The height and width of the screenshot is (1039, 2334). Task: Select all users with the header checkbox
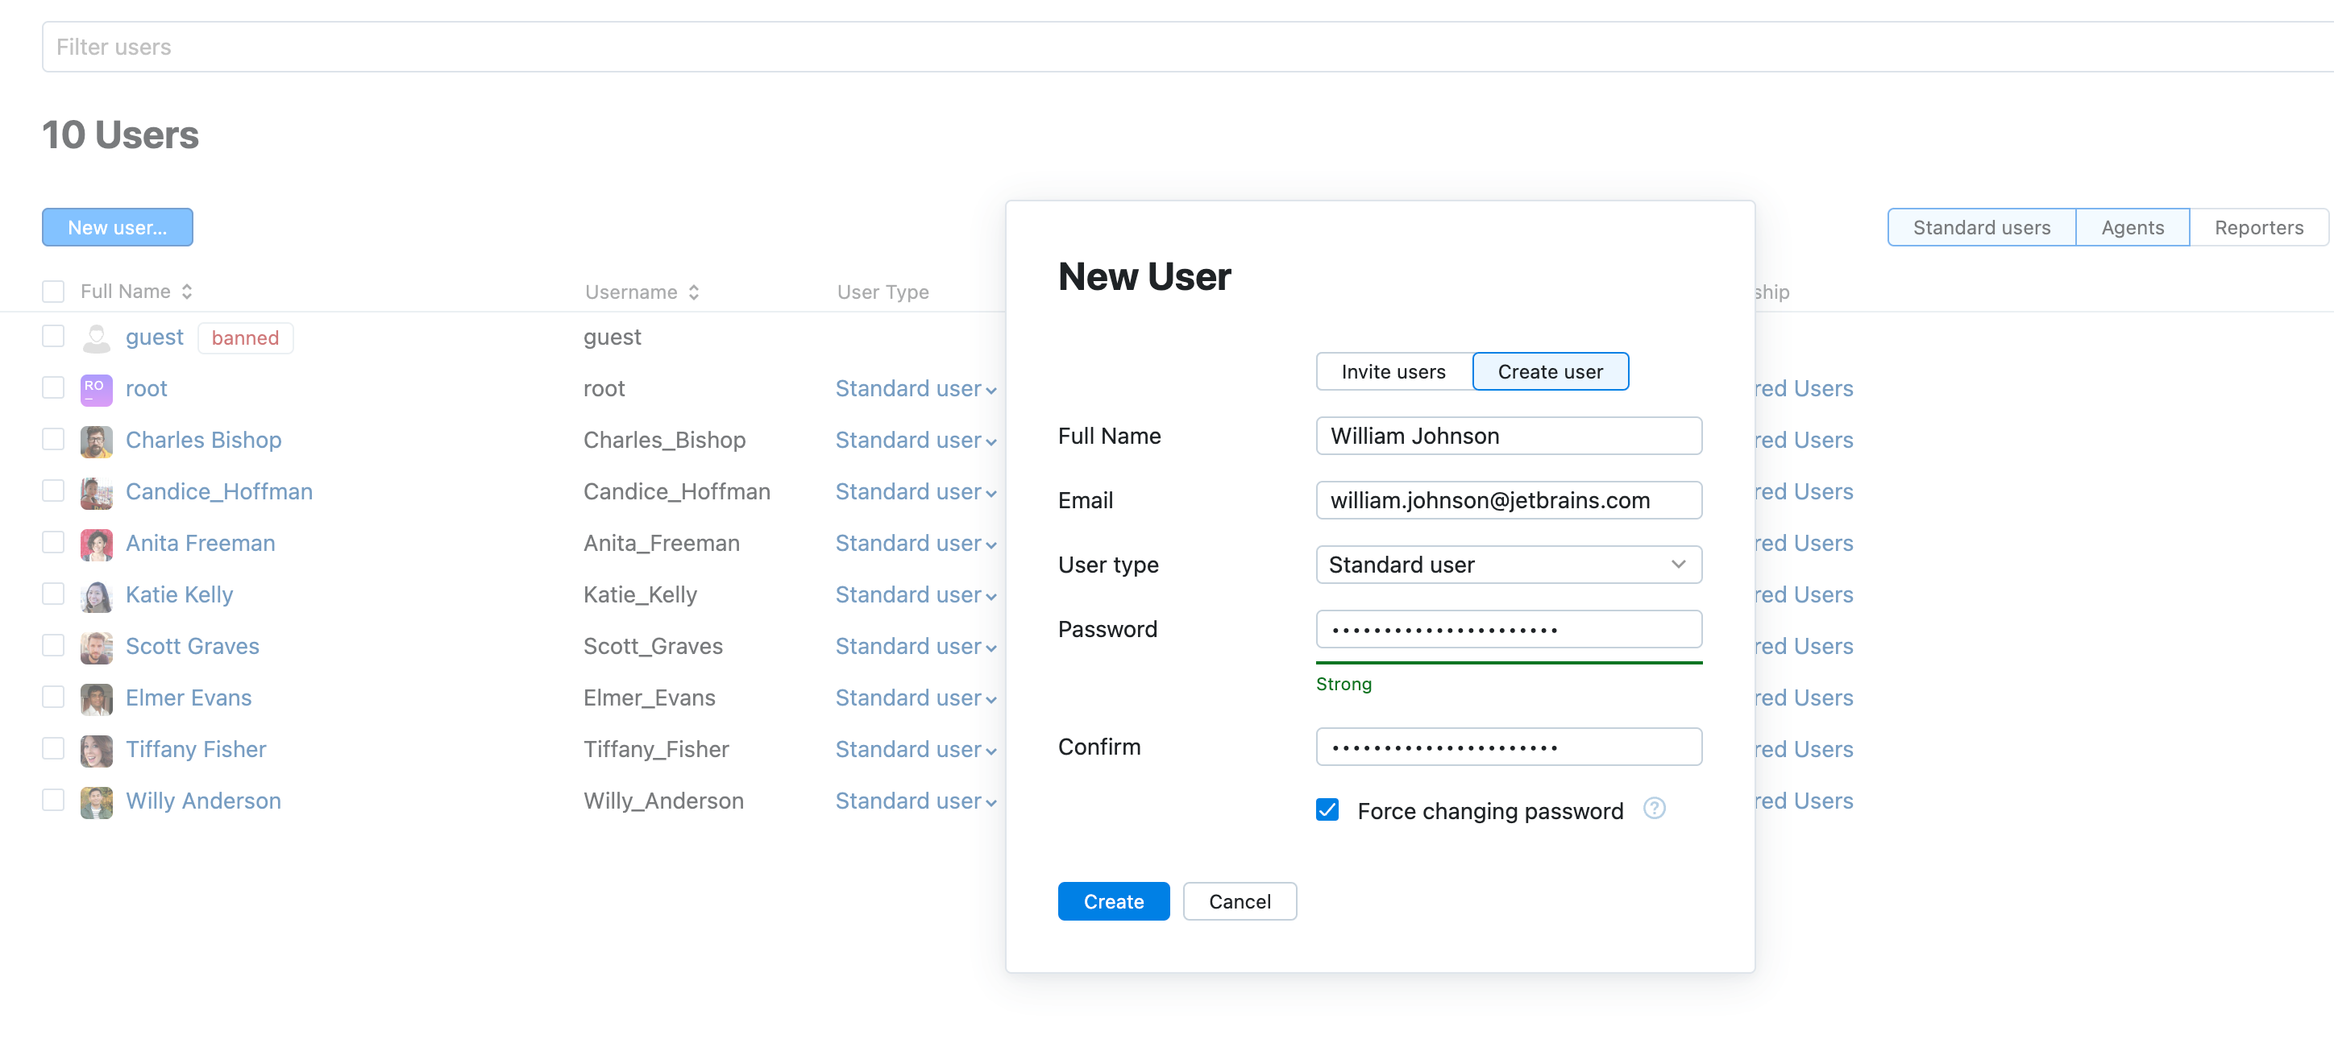52,291
